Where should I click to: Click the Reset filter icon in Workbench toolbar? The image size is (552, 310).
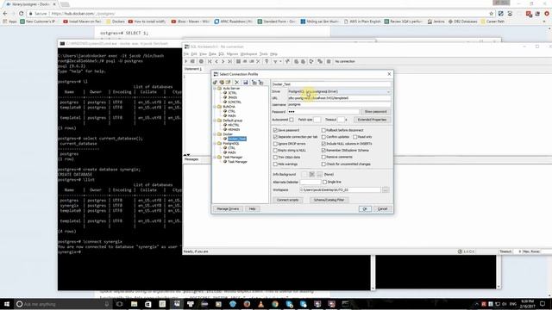pos(287,61)
